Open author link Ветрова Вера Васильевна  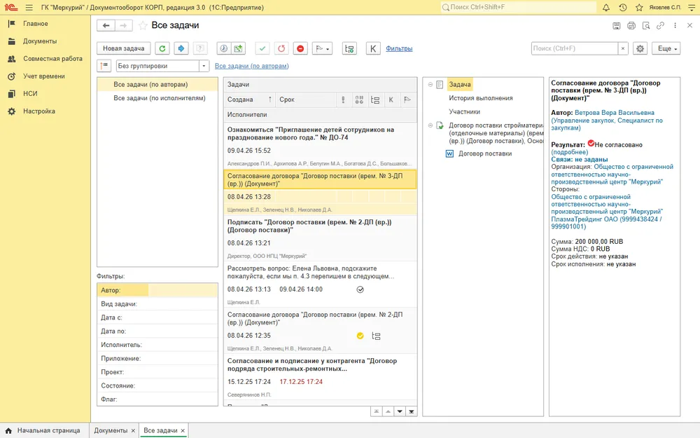click(x=615, y=113)
